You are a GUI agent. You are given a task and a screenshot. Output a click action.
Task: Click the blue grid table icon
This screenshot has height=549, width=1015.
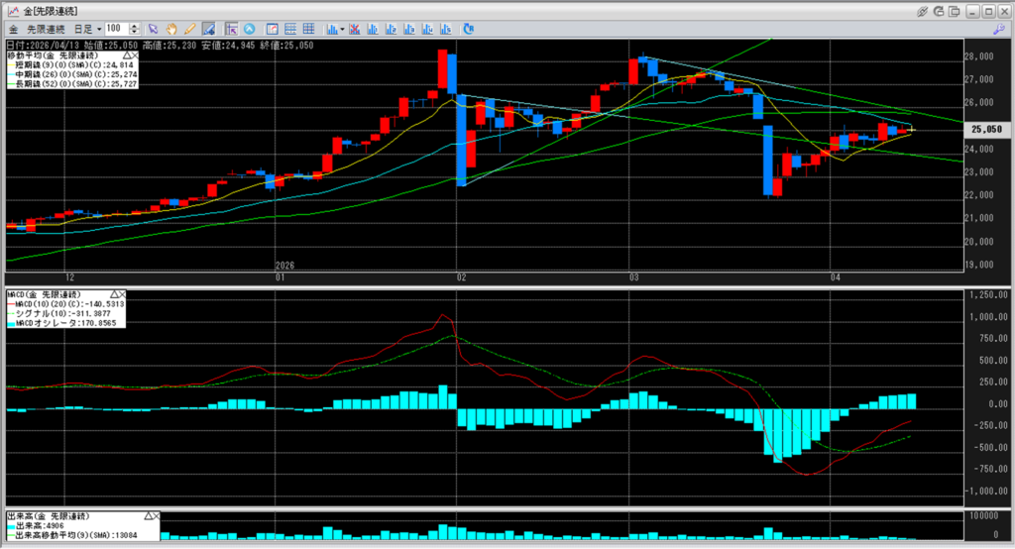click(x=309, y=29)
